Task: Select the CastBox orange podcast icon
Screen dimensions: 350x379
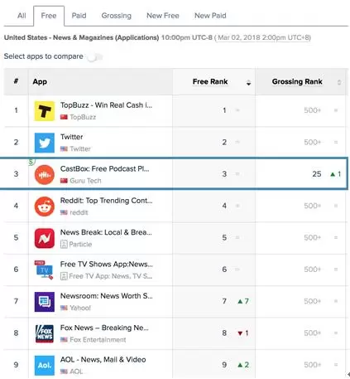Action: click(x=45, y=174)
